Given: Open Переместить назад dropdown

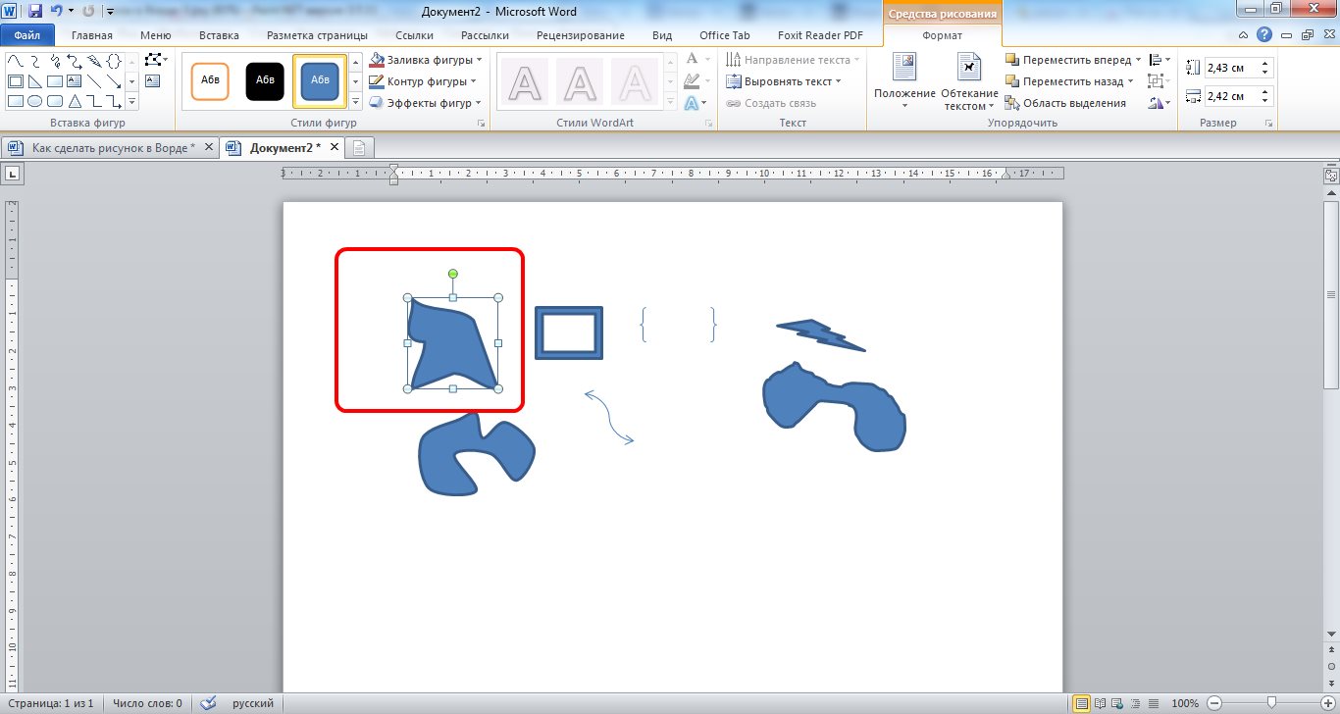Looking at the screenshot, I should (x=1069, y=81).
